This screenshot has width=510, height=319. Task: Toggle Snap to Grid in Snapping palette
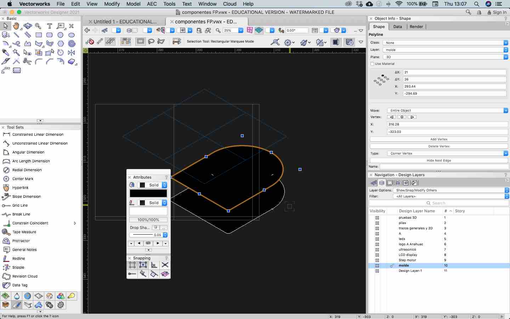[132, 265]
